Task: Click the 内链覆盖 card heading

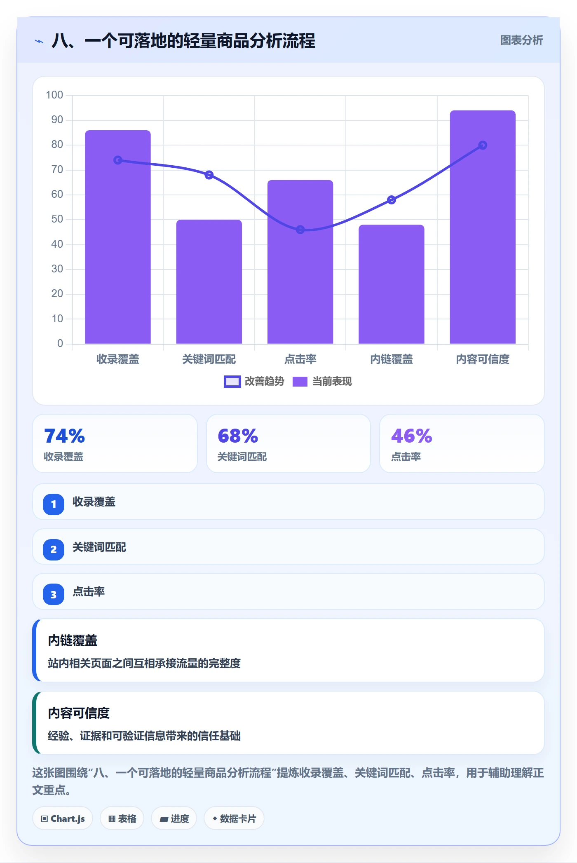Action: (x=73, y=640)
